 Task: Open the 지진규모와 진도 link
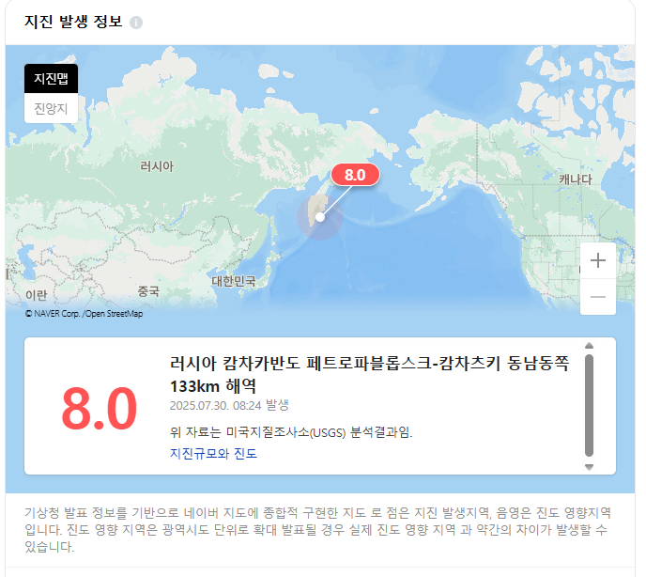(213, 454)
